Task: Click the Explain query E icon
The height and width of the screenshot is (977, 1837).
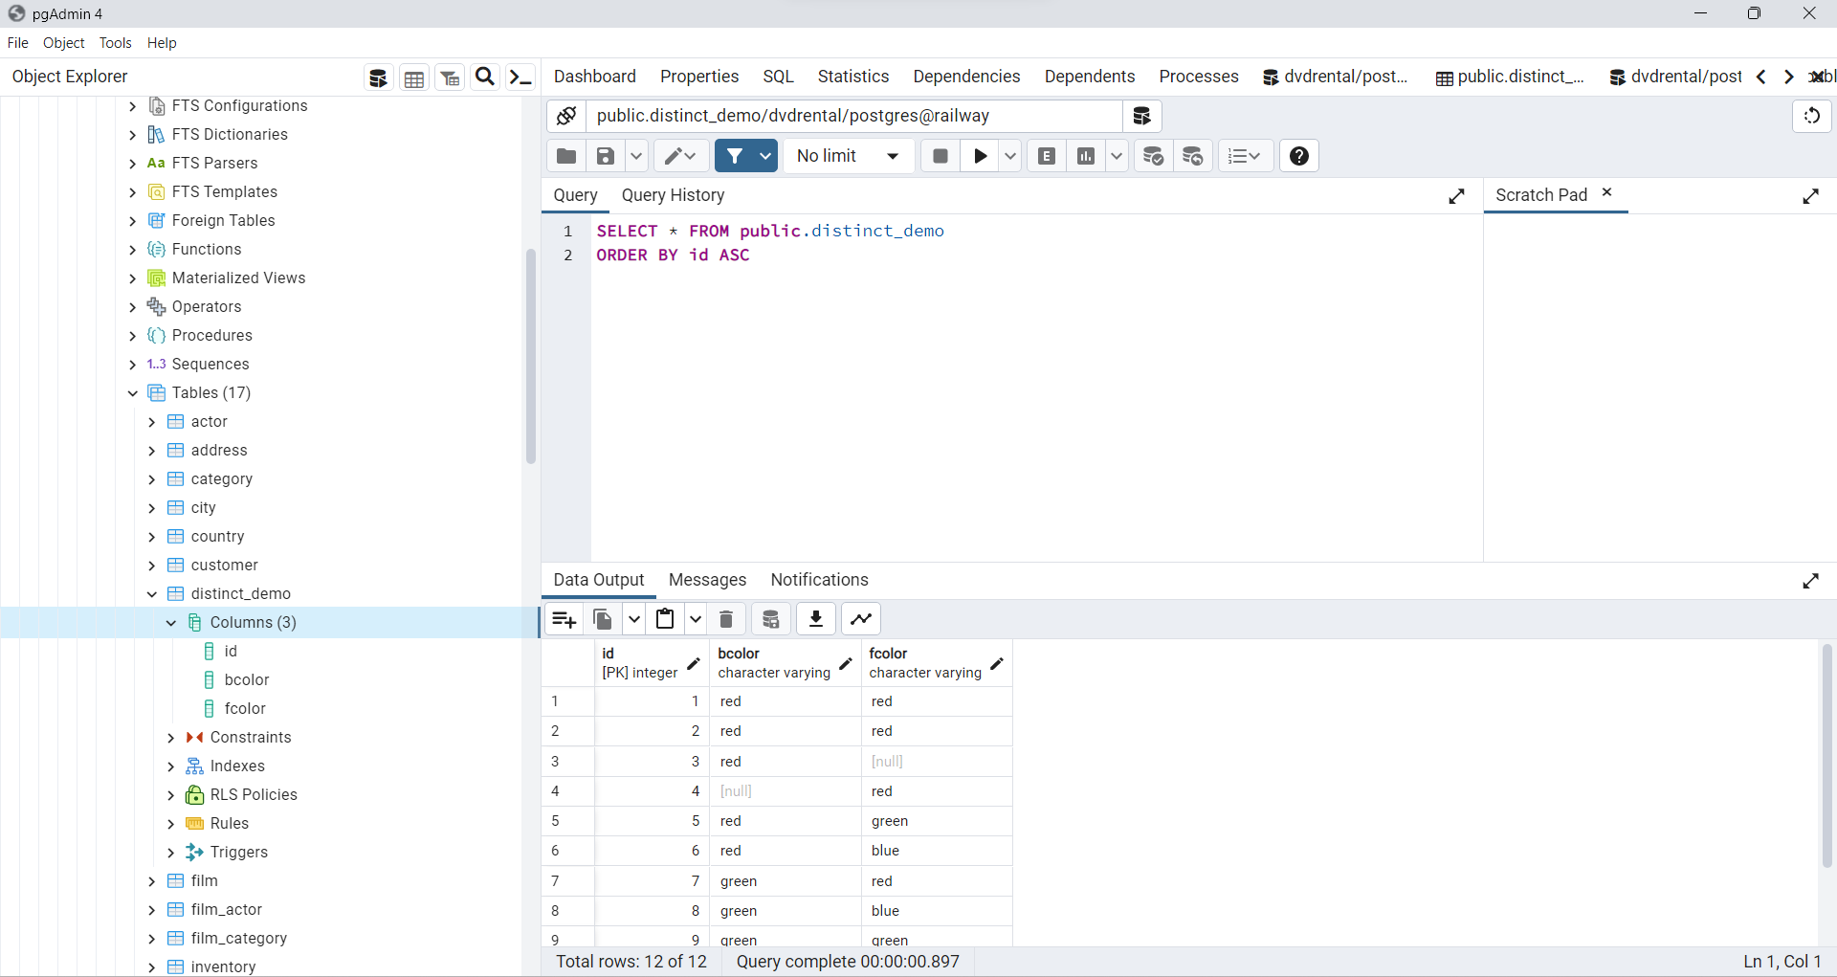Action: coord(1048,156)
